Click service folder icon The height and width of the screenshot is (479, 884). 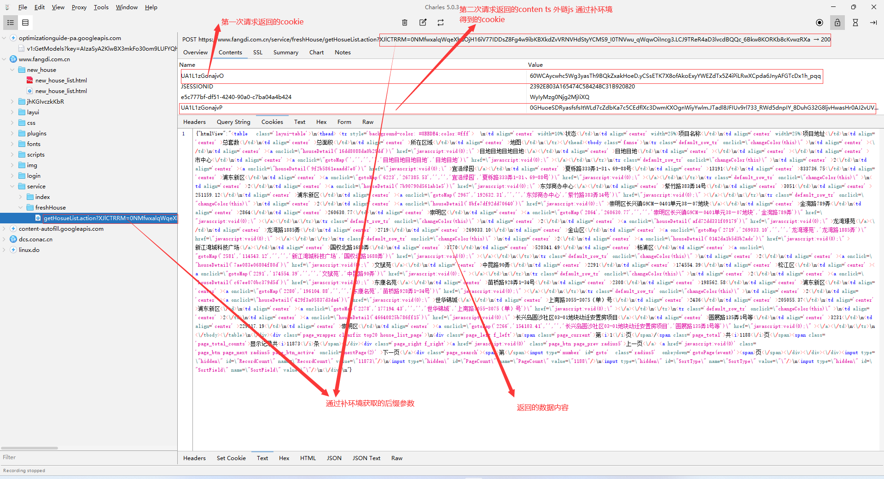click(x=22, y=186)
